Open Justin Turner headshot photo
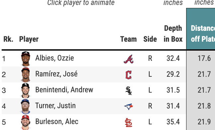This screenshot has height=130, width=215. click(x=26, y=107)
